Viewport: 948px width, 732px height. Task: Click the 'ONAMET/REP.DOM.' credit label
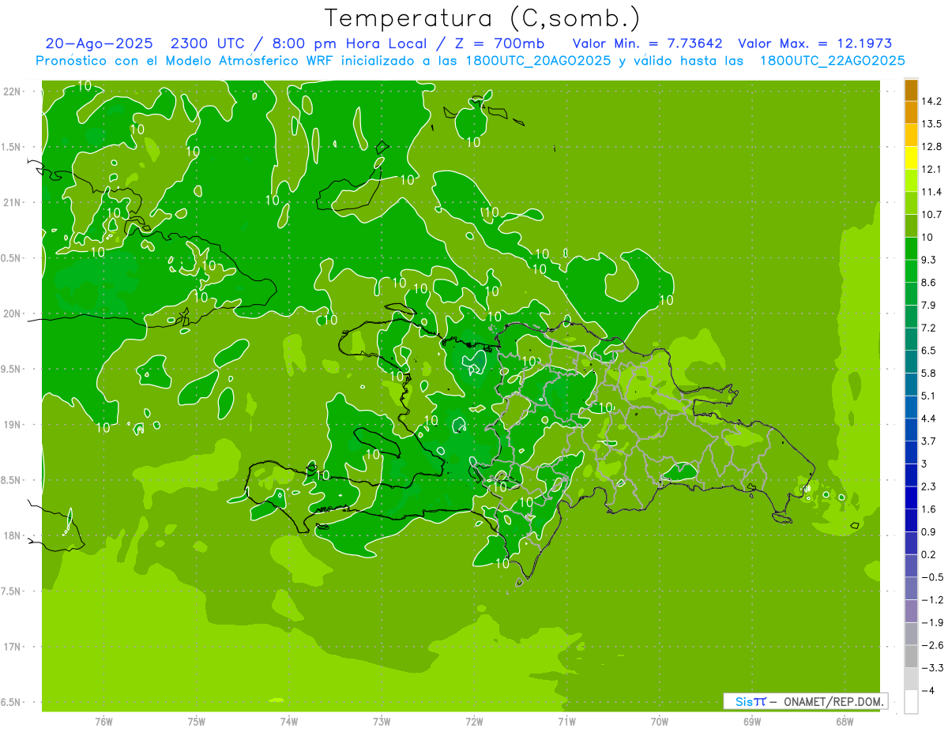point(833,702)
